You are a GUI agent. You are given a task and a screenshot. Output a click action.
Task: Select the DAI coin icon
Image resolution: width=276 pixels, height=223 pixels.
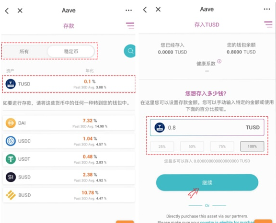[x=11, y=123]
